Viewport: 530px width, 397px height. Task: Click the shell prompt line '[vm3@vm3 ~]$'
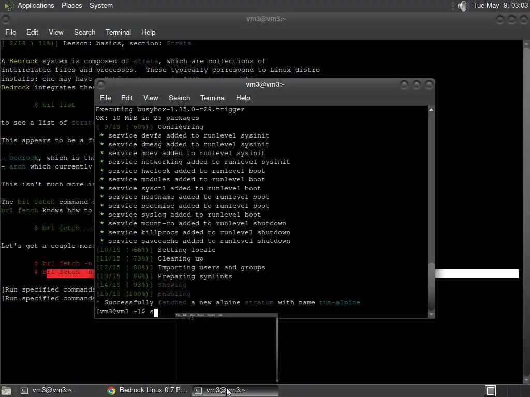(121, 311)
